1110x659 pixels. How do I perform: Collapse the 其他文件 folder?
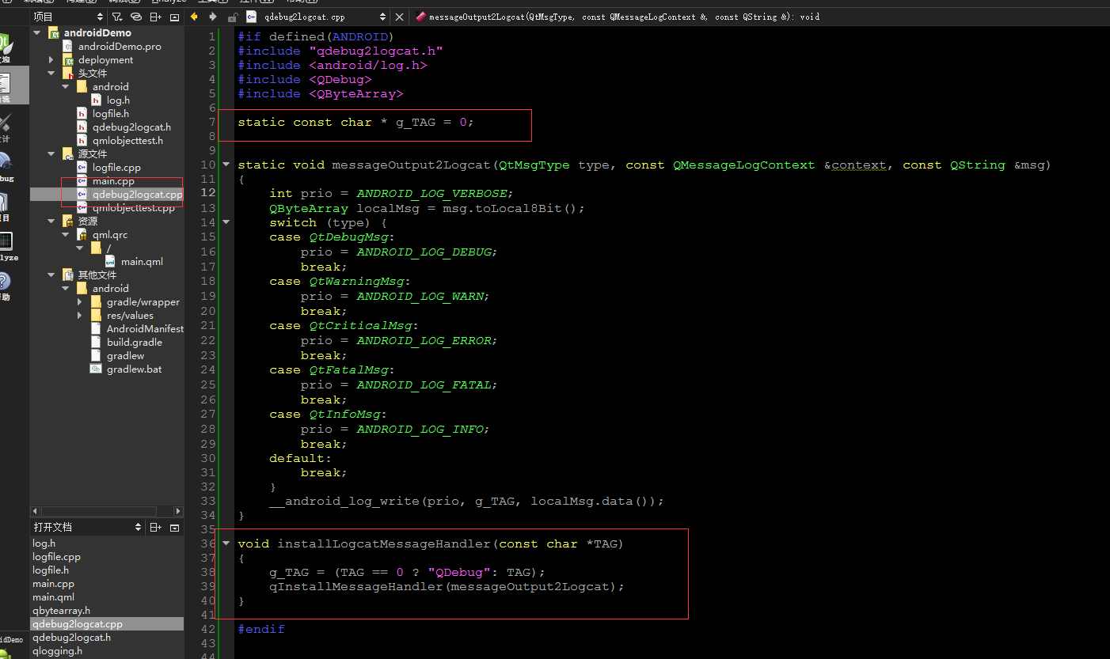click(x=51, y=275)
